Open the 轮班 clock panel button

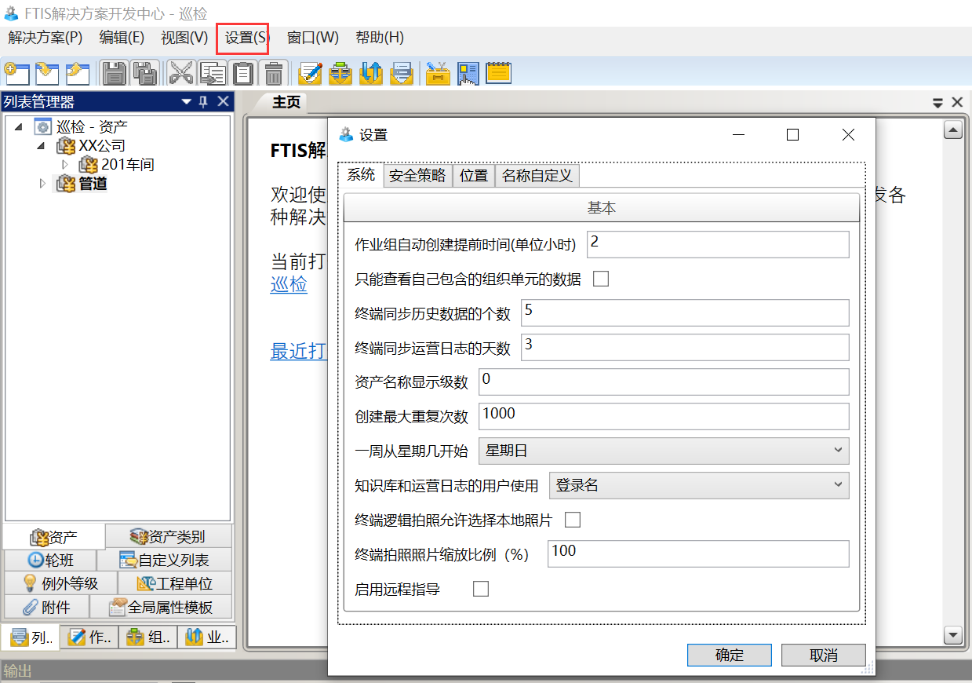[x=50, y=560]
